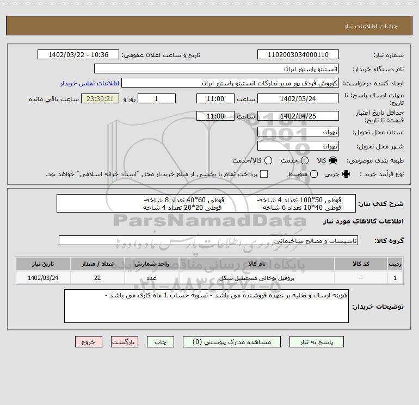Viewport: 419px width, 405px height.
Task: Toggle the اسناد خزانه اسلامی payment checkbox
Action: pyautogui.click(x=264, y=174)
